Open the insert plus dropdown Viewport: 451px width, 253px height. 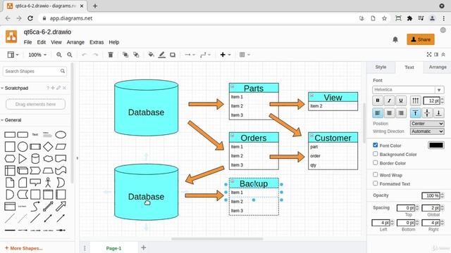(x=225, y=55)
